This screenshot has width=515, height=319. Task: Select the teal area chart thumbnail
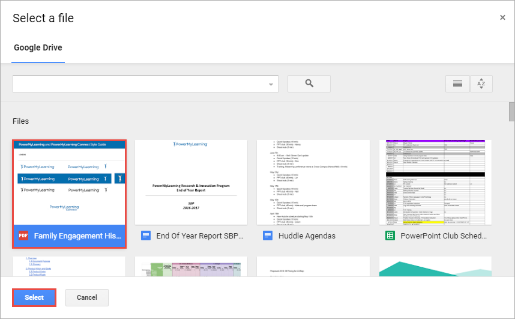click(435, 266)
